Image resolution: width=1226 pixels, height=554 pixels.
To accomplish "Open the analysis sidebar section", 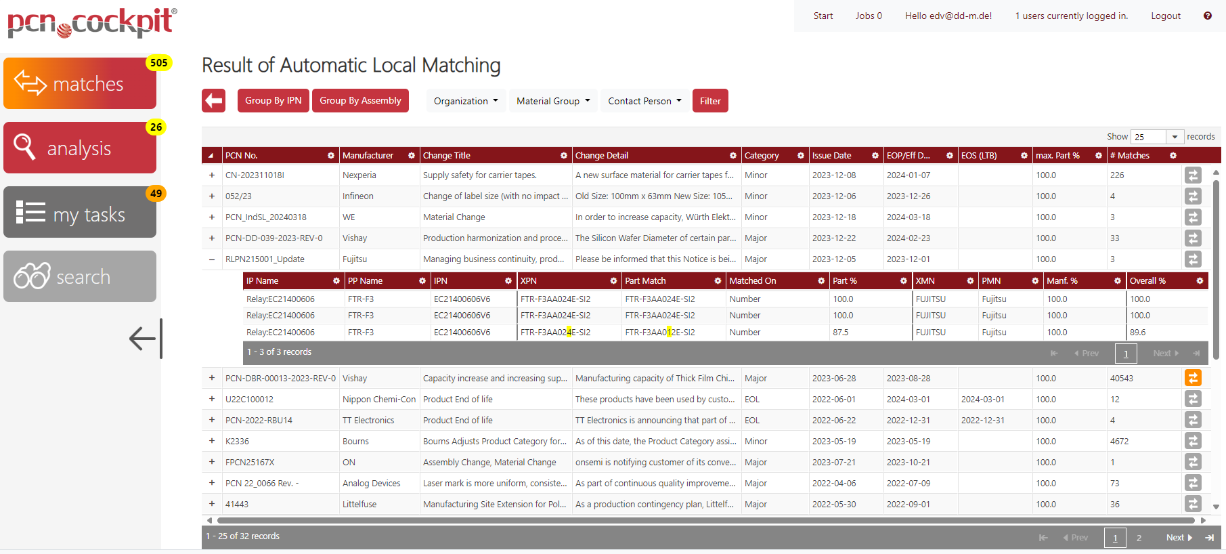I will coord(80,148).
